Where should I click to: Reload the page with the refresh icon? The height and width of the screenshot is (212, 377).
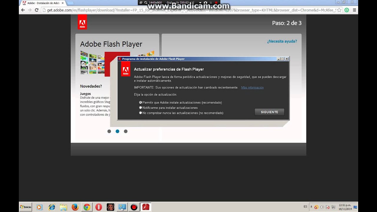pyautogui.click(x=37, y=10)
